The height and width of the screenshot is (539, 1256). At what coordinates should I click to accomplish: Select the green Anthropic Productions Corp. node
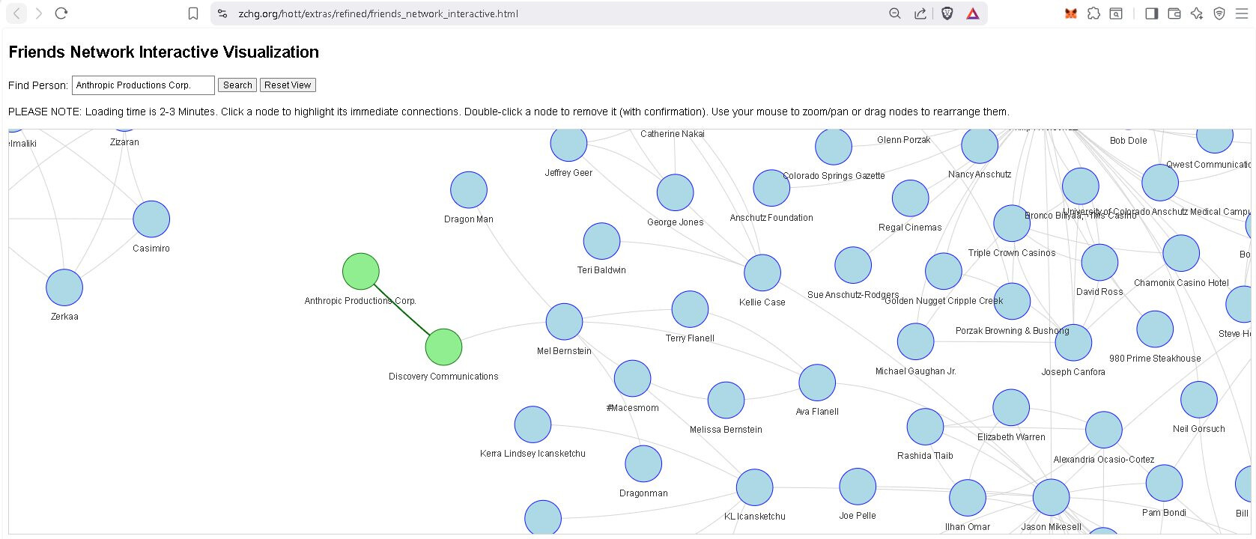pyautogui.click(x=360, y=271)
